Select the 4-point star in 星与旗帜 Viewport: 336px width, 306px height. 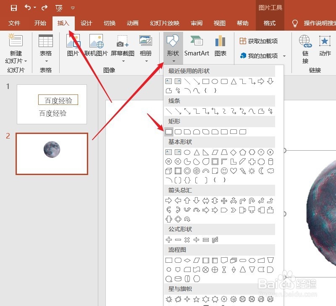point(187,299)
